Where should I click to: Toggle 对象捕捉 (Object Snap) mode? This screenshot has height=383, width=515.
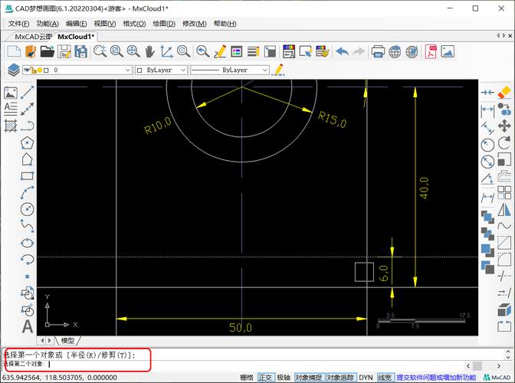(x=309, y=378)
